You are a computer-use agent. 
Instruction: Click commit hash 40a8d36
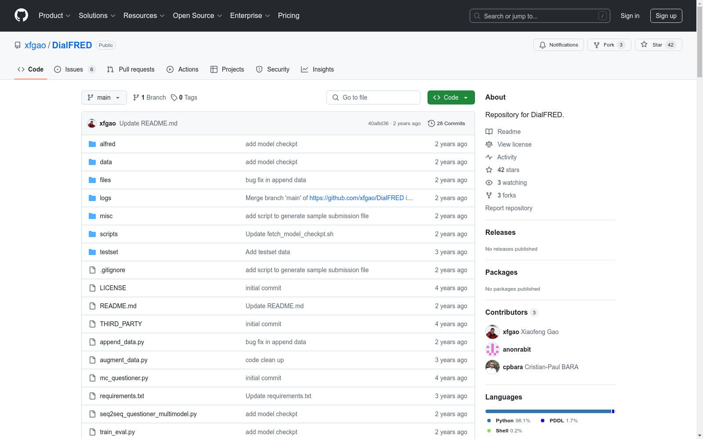(x=378, y=123)
